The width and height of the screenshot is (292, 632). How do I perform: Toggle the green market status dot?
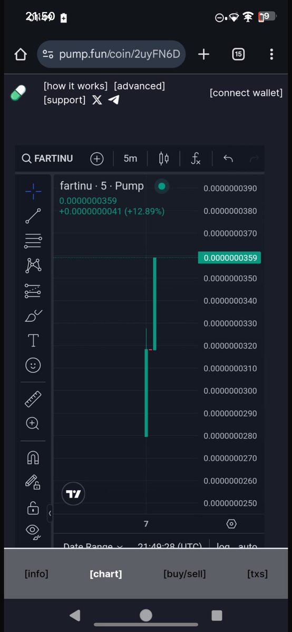click(162, 186)
